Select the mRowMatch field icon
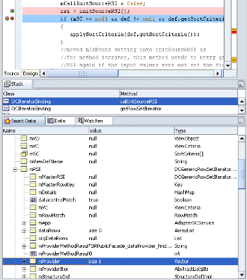Image resolution: width=247 pixels, height=280 pixels. click(x=33, y=215)
